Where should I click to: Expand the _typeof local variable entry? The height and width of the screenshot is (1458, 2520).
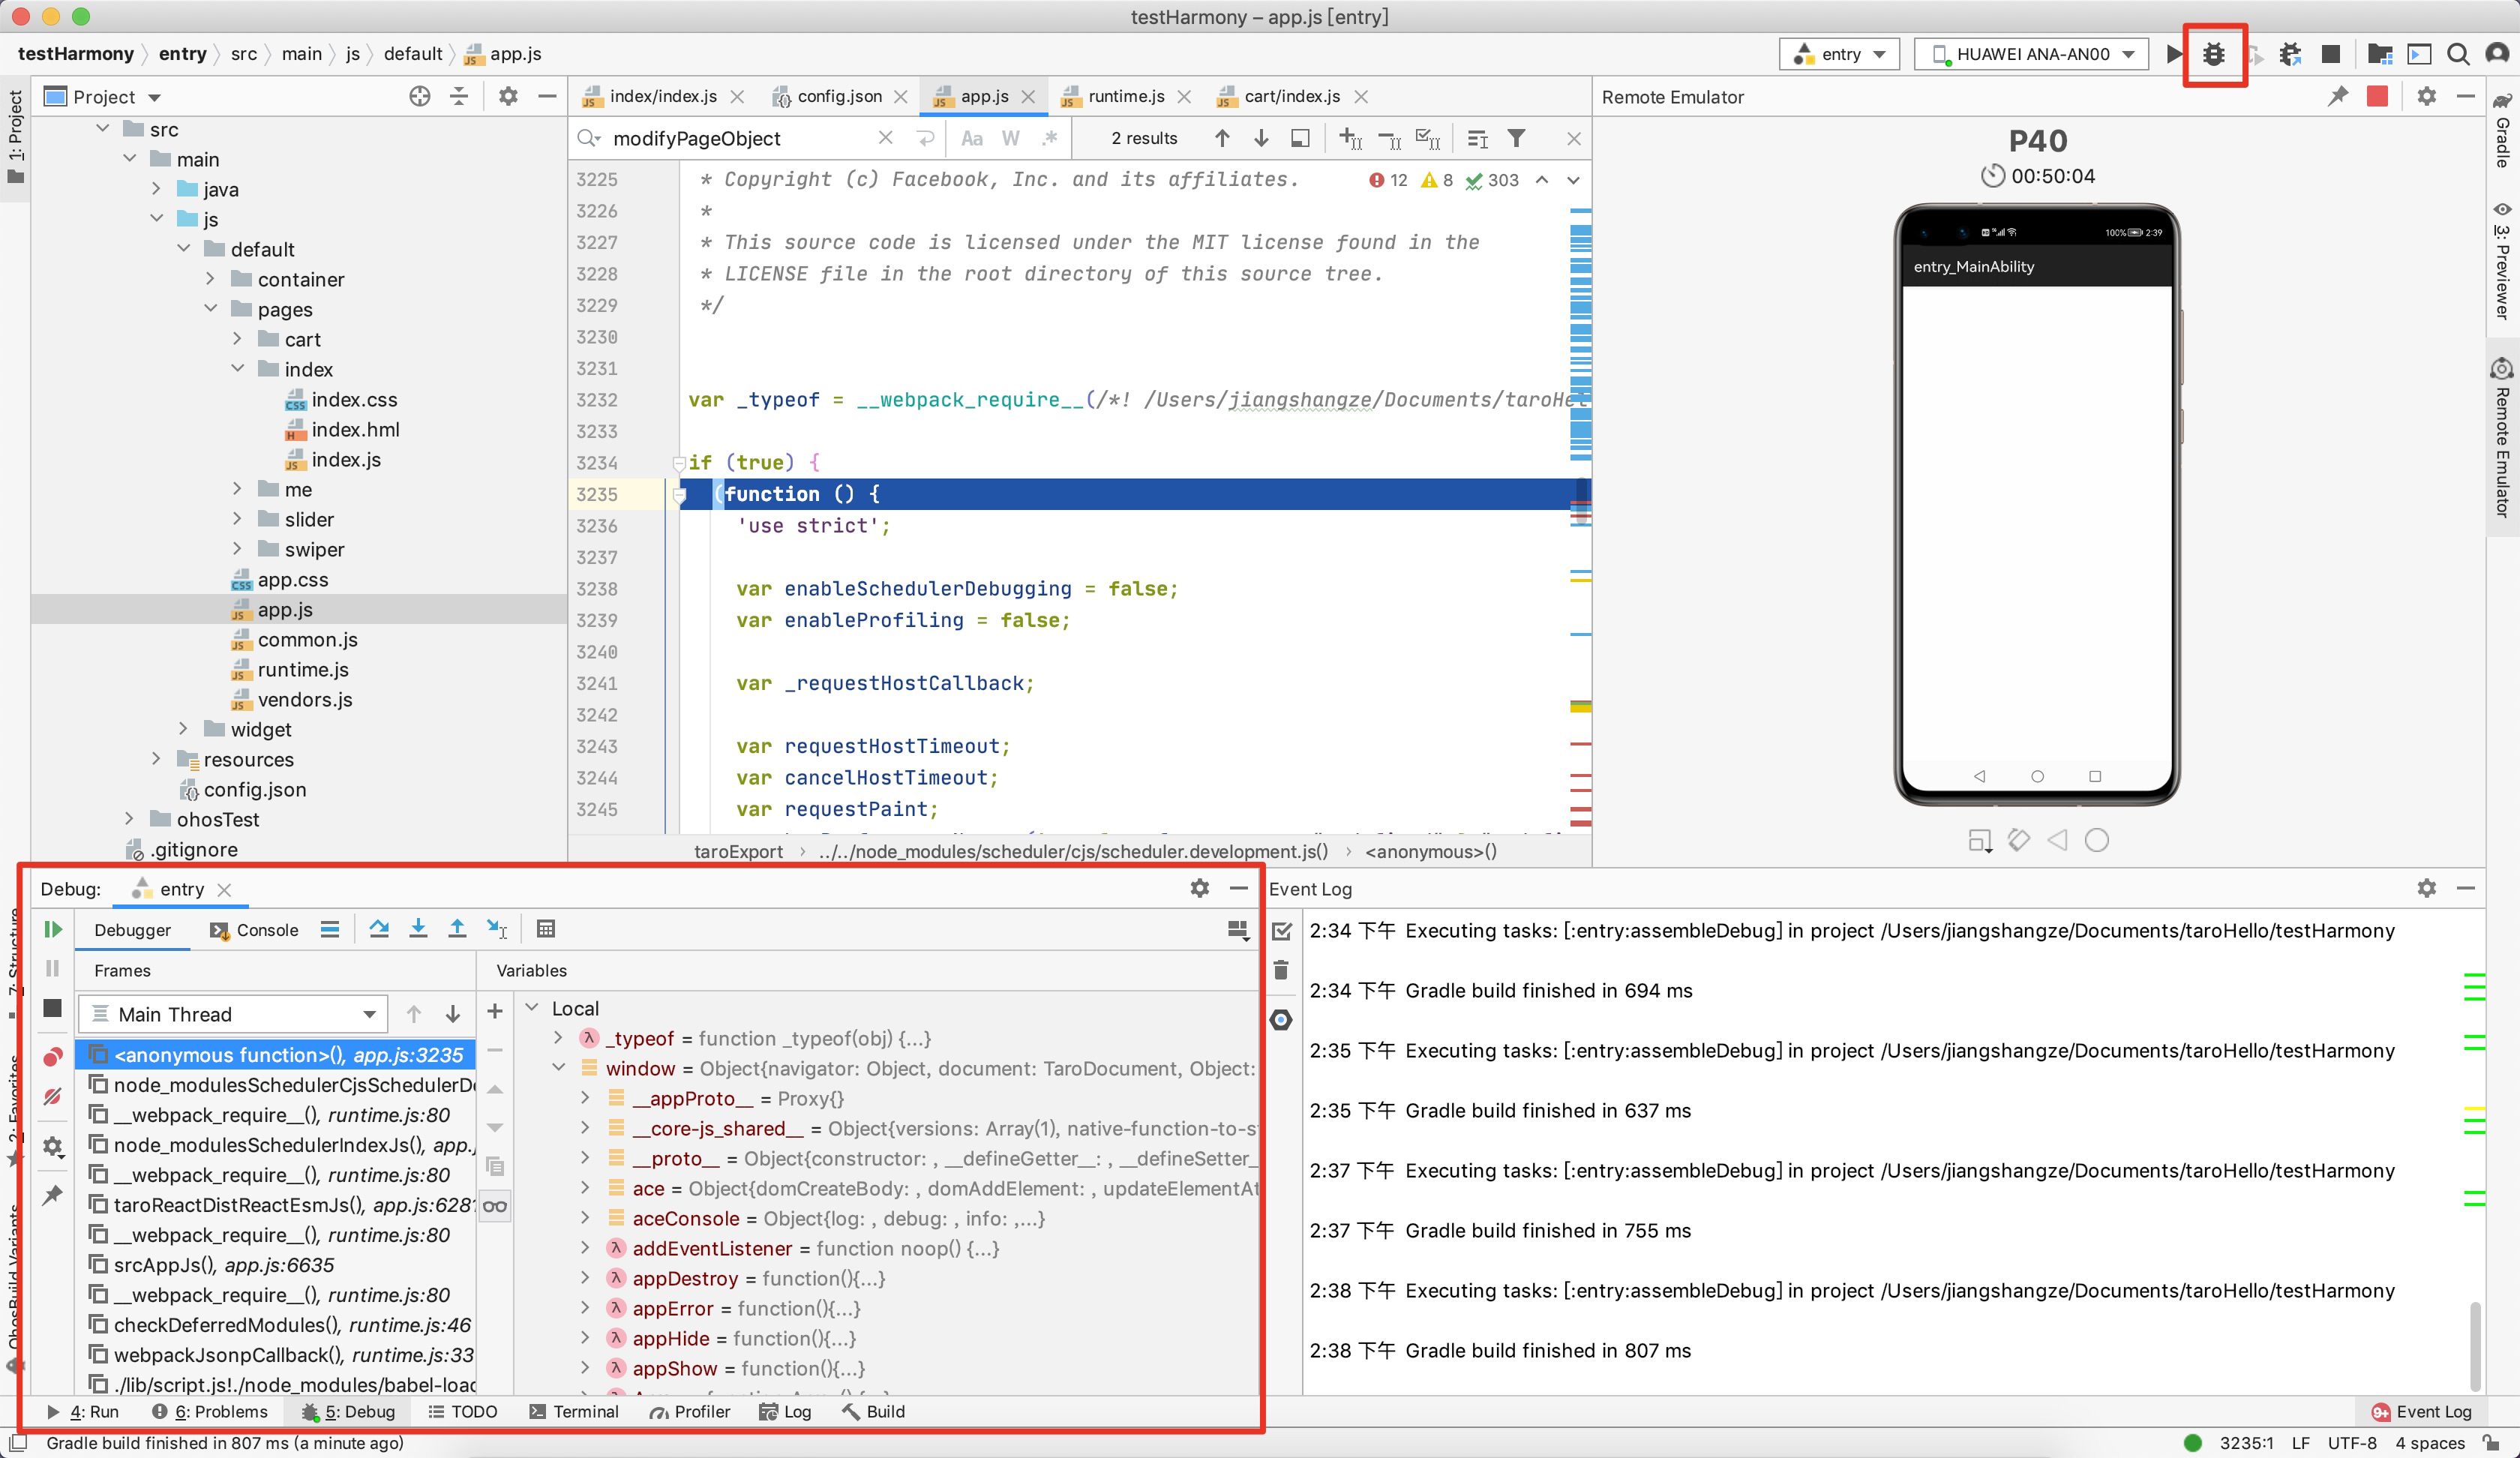tap(559, 1038)
